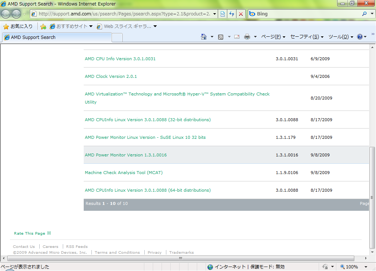Open the RSS Feeds footer link

[x=77, y=246]
